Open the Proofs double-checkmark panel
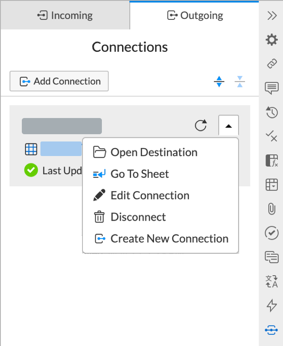Image resolution: width=283 pixels, height=346 pixels. (271, 137)
